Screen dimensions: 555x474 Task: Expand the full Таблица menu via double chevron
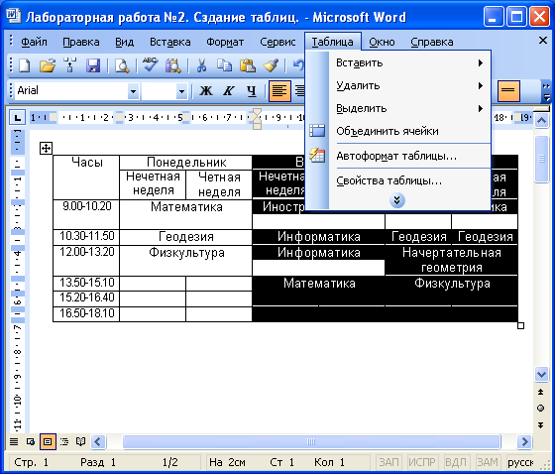point(397,200)
